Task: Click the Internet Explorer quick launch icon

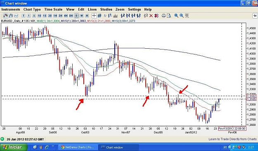Action: click(x=47, y=147)
